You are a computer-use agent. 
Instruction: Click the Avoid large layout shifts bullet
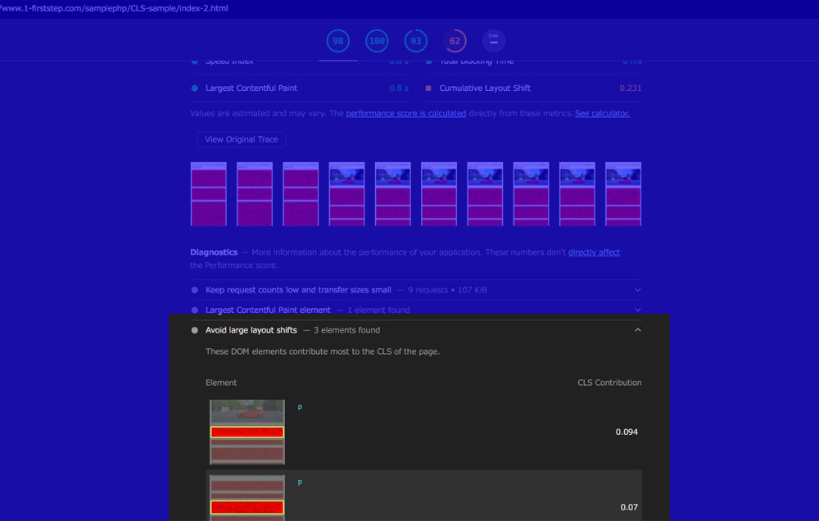195,330
